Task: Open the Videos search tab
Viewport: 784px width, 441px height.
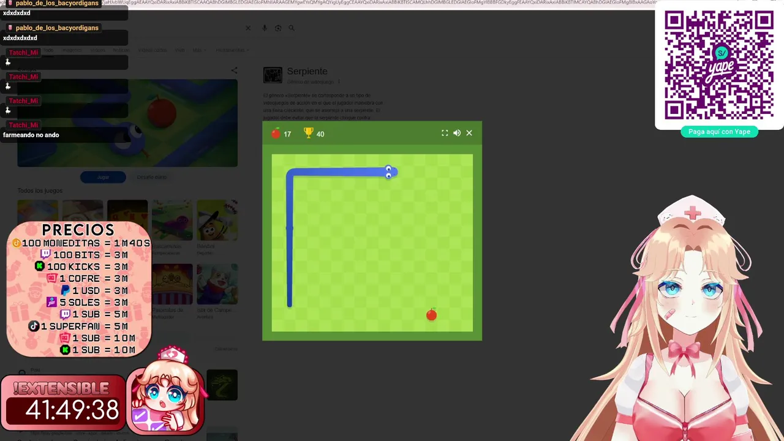Action: coord(98,50)
